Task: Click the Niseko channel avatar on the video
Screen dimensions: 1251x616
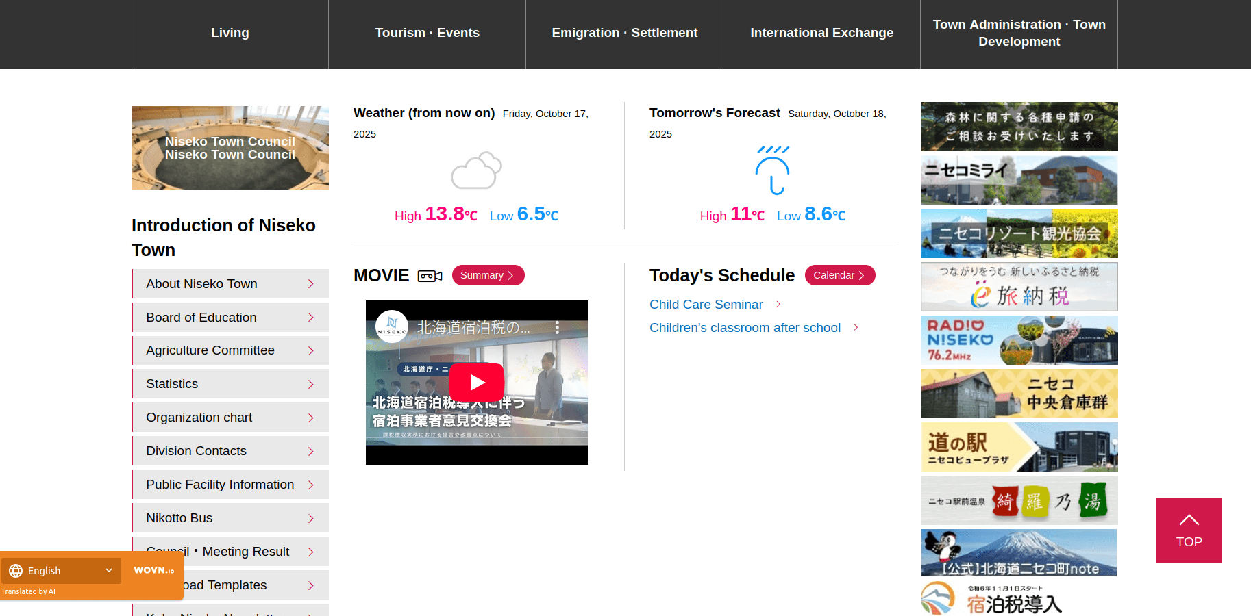Action: click(x=392, y=326)
